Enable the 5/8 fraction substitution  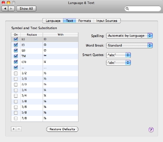16,112
